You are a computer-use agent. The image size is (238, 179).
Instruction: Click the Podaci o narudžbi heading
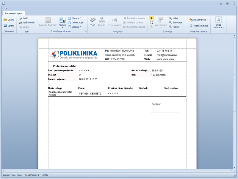[x=65, y=66]
